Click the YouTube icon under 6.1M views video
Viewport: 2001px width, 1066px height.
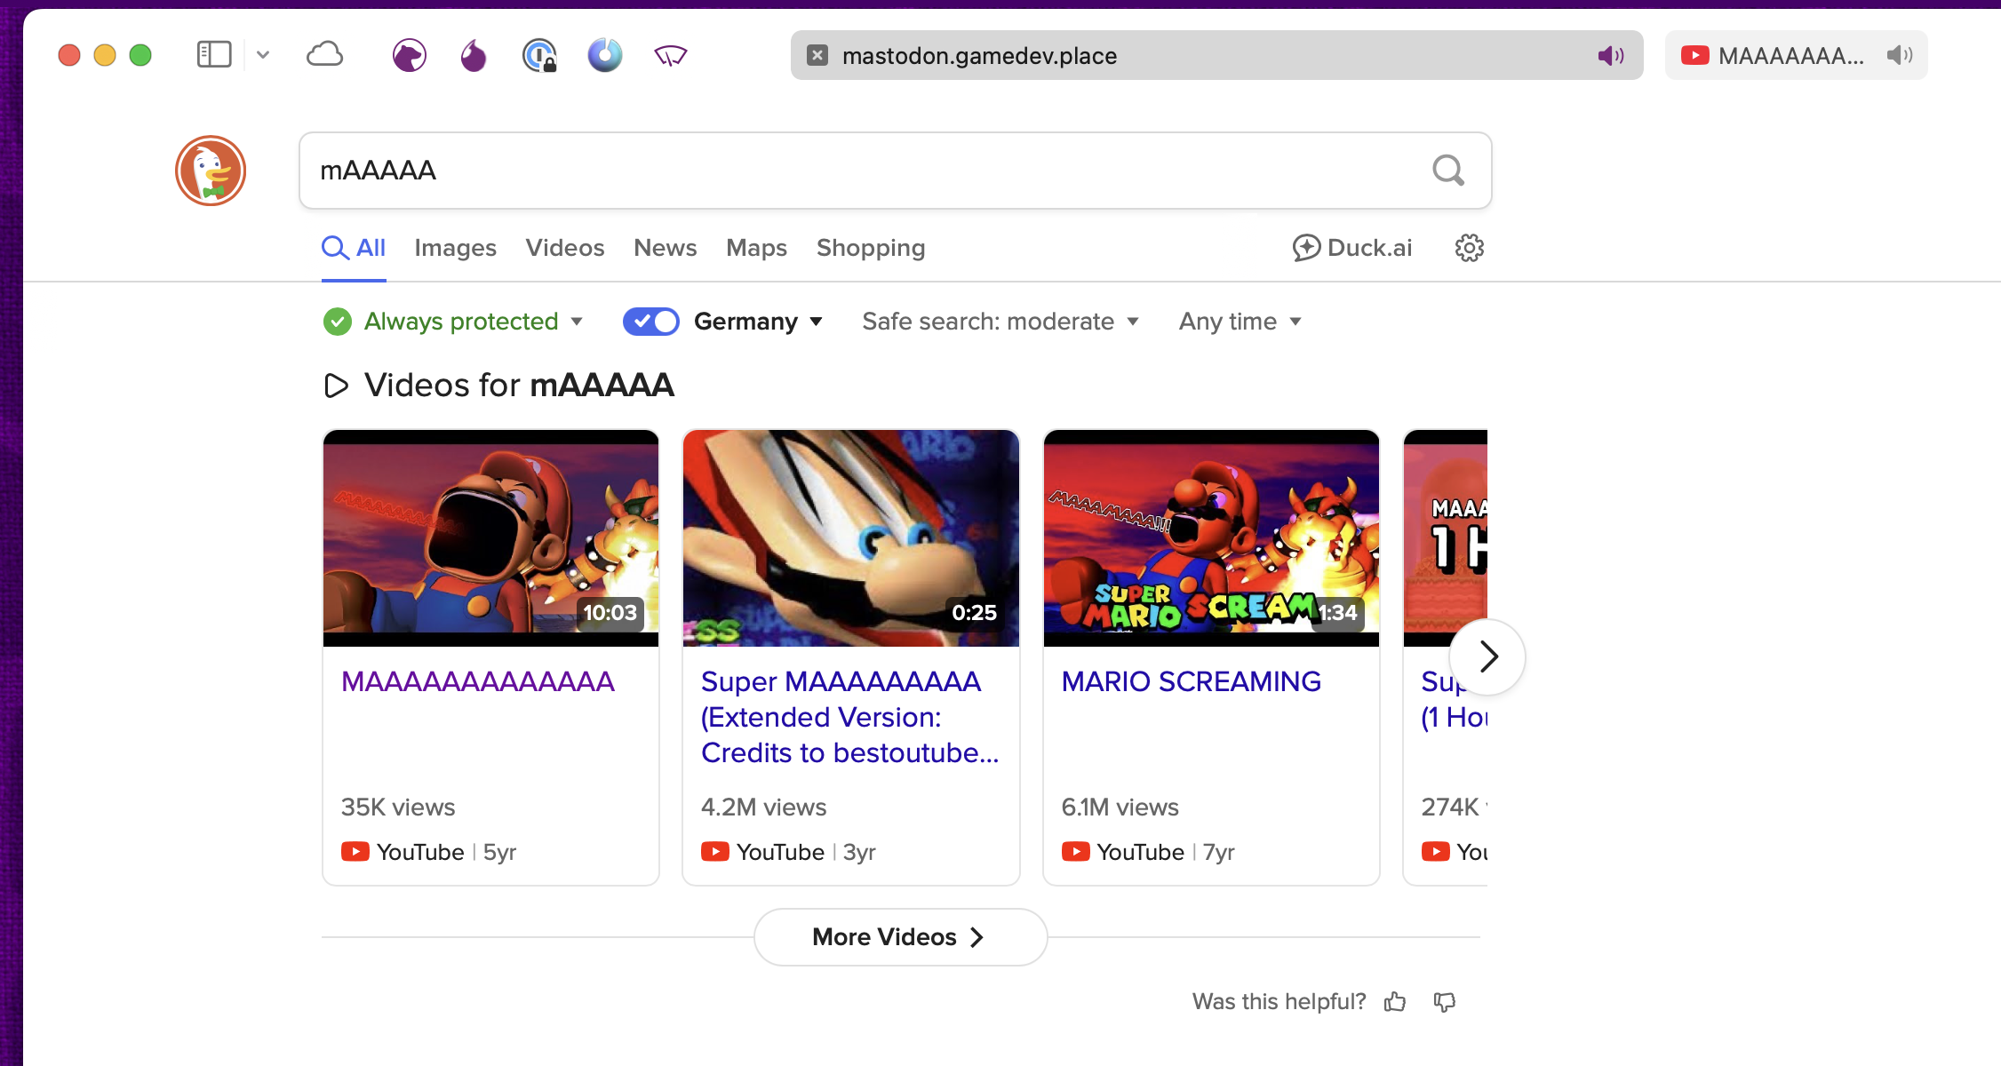[1076, 852]
